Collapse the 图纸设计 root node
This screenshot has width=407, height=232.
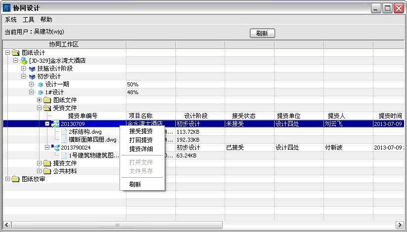point(8,53)
